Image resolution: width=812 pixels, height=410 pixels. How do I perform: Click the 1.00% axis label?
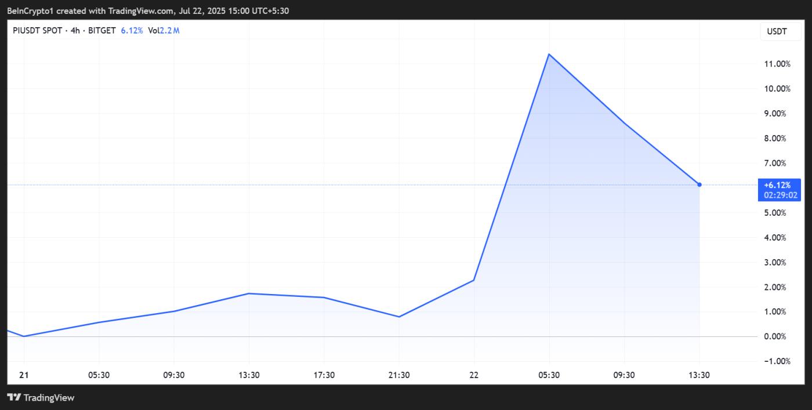click(776, 312)
